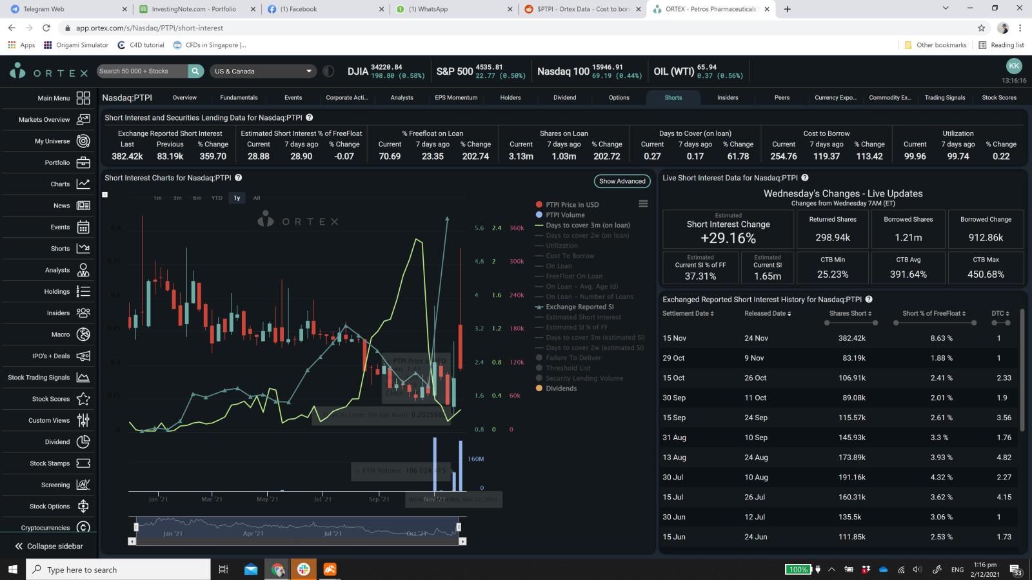Screen dimensions: 1032x580
Task: Sort by Short % of FreeFloat column
Action: (x=934, y=313)
